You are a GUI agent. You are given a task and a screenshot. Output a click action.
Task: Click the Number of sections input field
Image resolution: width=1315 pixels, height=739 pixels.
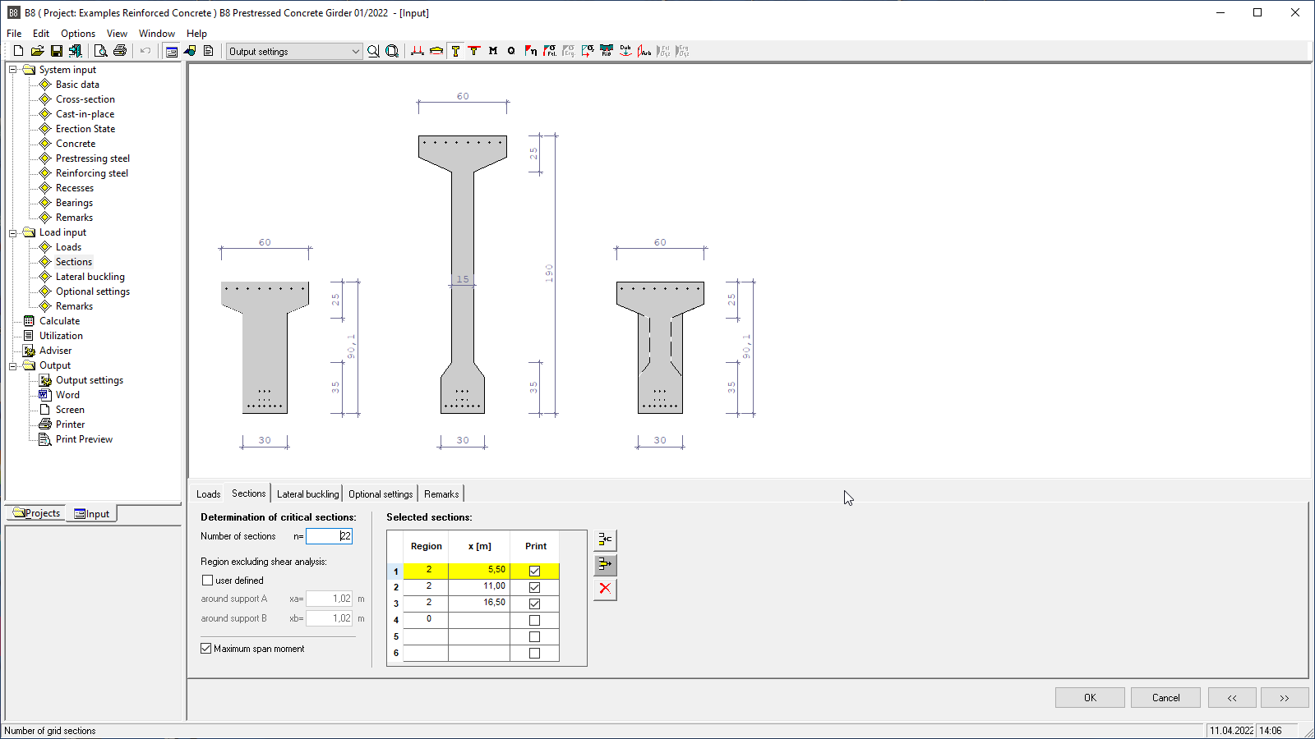tap(329, 536)
